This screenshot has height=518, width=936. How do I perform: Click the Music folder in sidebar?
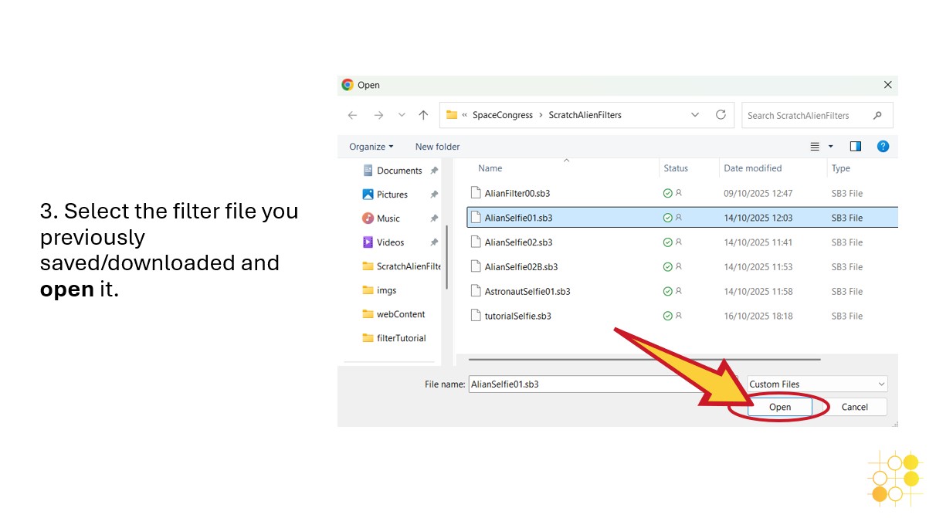click(388, 218)
